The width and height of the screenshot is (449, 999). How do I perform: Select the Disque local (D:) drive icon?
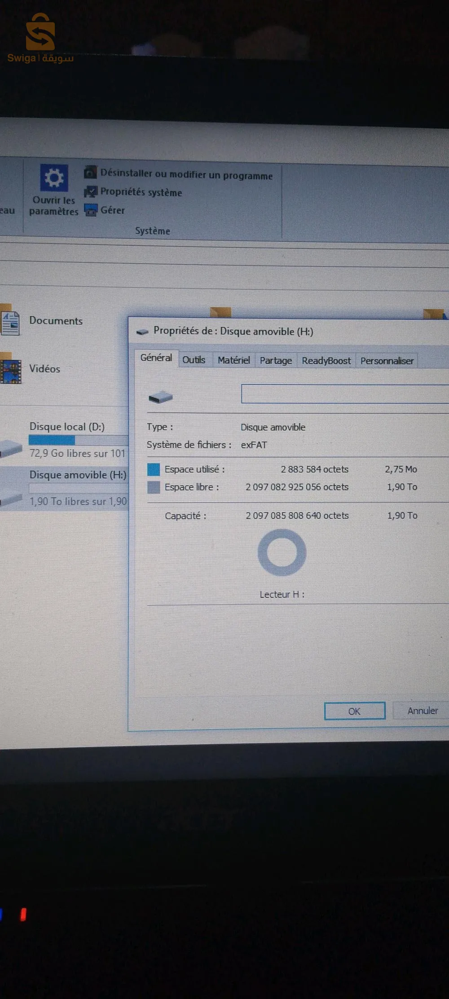pos(11,448)
